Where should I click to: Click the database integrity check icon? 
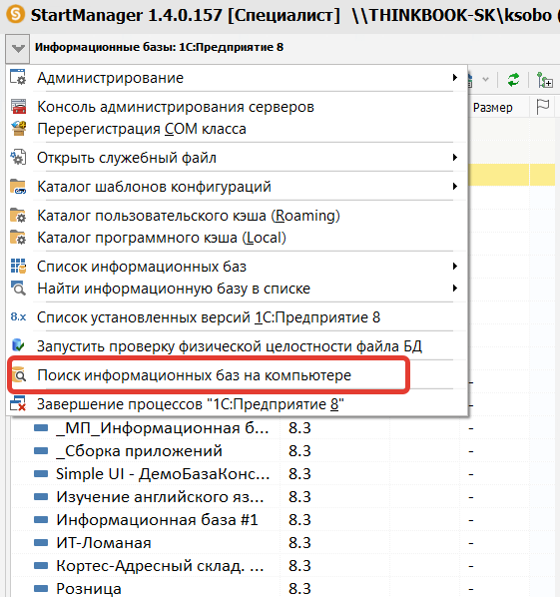pyautogui.click(x=18, y=345)
